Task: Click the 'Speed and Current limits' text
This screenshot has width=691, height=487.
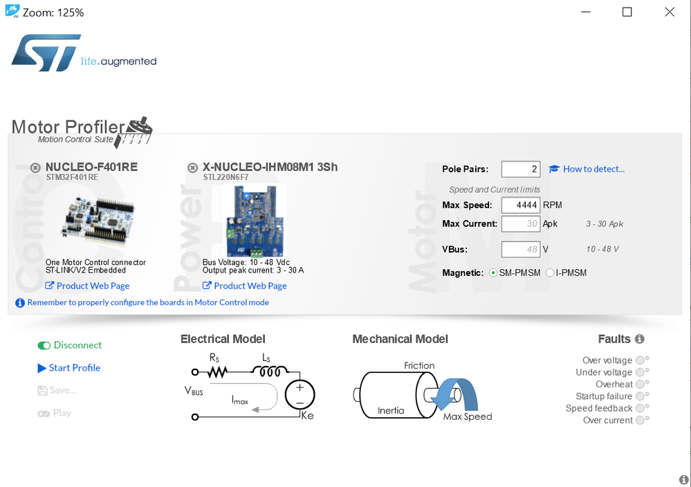Action: pos(495,190)
